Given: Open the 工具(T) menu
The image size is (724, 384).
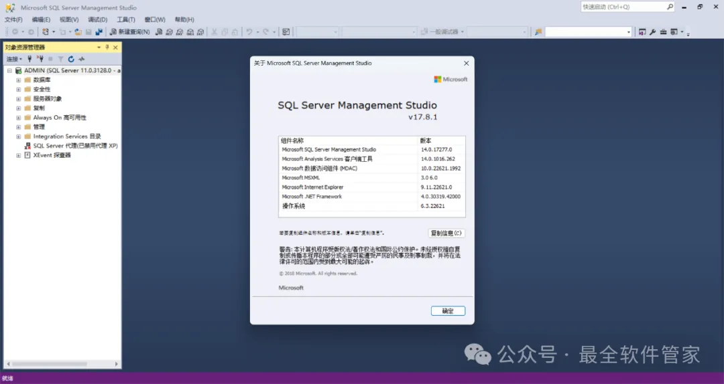Looking at the screenshot, I should 125,19.
